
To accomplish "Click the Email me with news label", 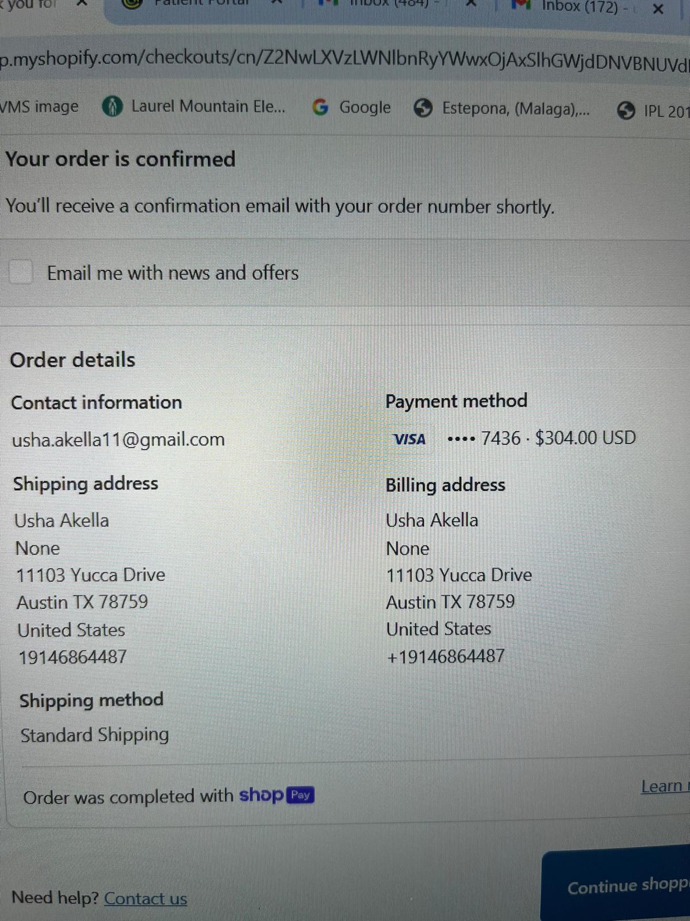I will (x=172, y=273).
